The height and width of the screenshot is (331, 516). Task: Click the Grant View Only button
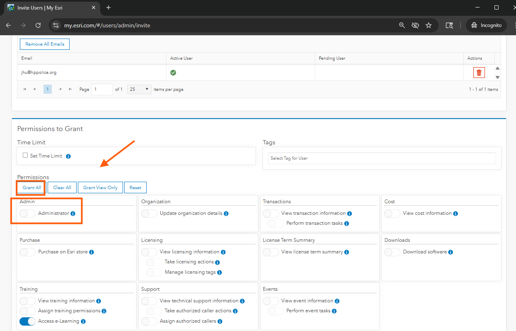tap(100, 187)
